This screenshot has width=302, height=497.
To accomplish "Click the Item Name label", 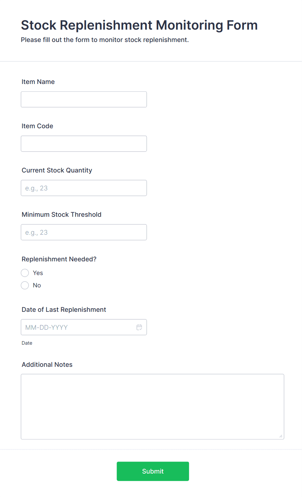I will point(38,82).
